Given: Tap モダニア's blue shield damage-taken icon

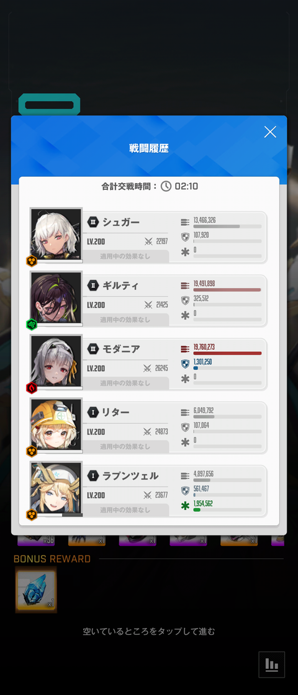Looking at the screenshot, I should tap(186, 364).
